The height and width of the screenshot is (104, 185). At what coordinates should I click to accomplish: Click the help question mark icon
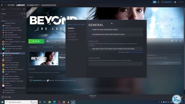(x=162, y=2)
